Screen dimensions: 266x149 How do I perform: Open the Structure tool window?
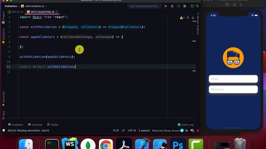tap(3, 36)
